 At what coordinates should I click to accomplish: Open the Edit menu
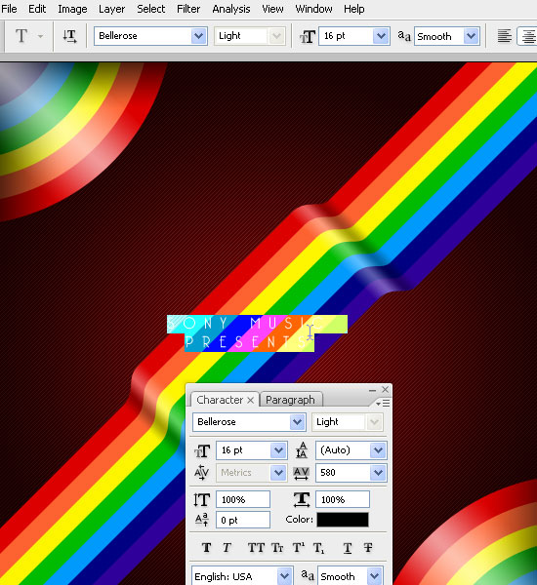[x=37, y=9]
